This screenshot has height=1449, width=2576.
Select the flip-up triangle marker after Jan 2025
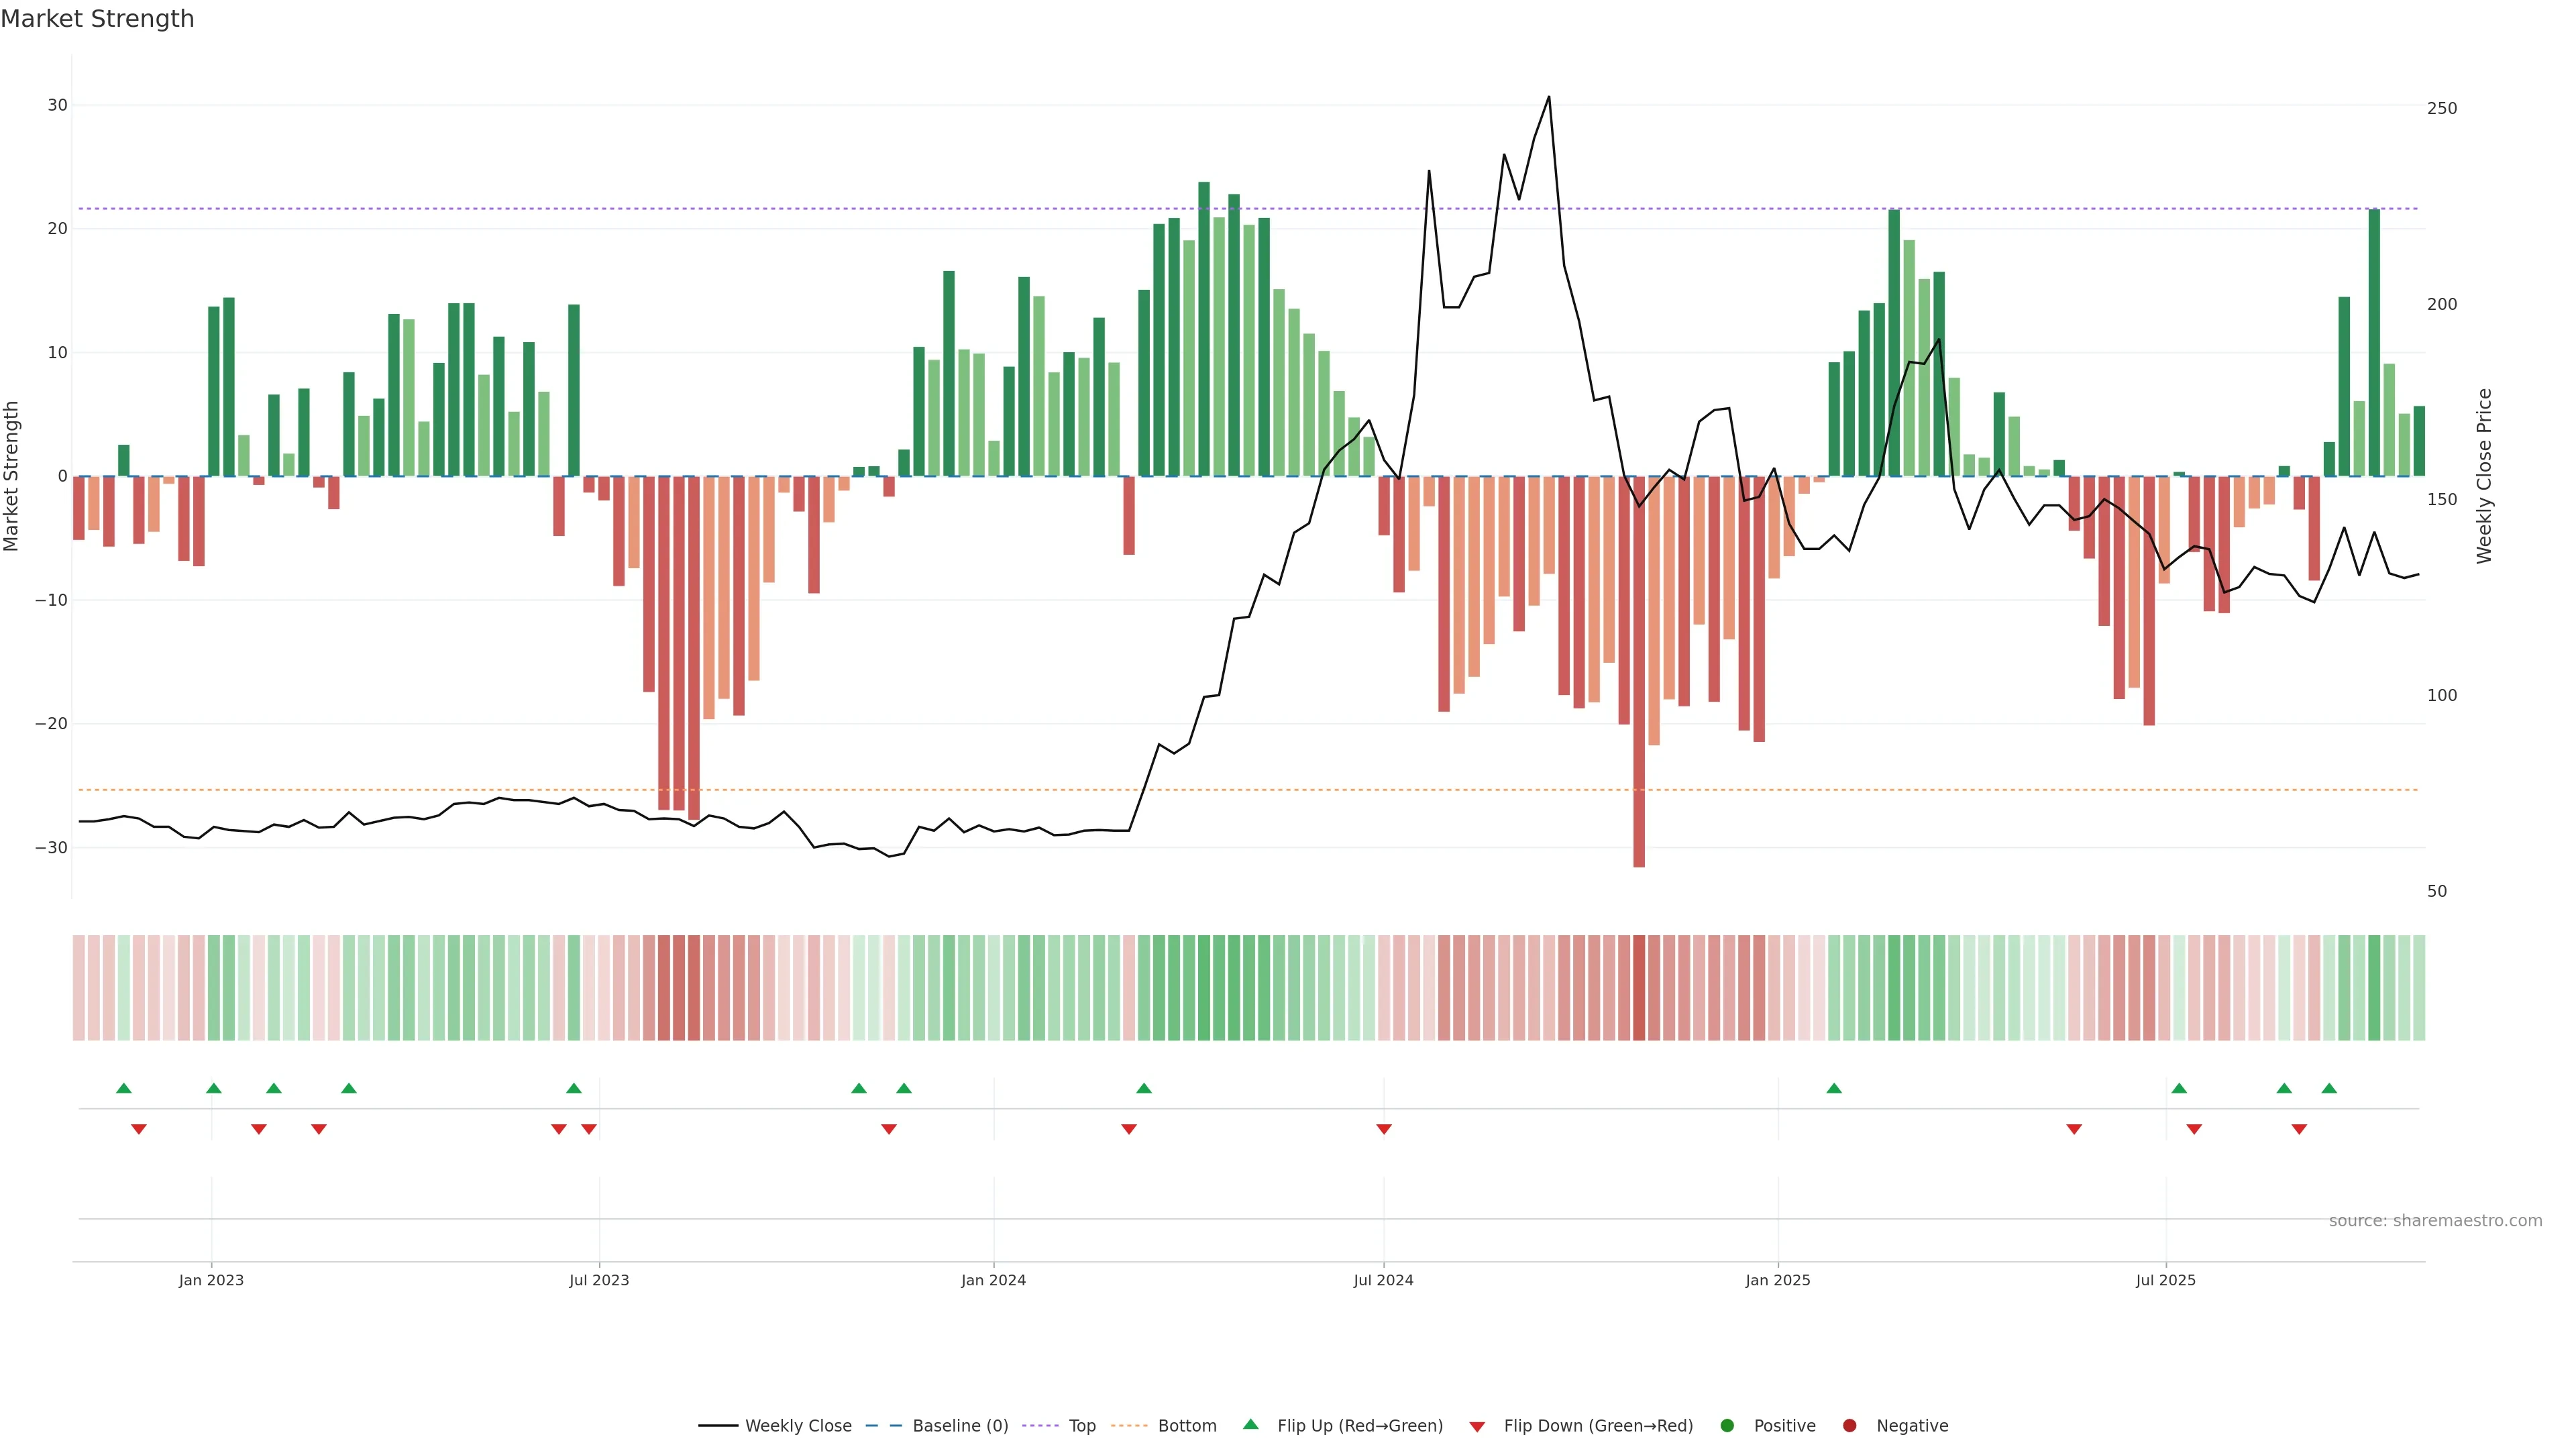pyautogui.click(x=1834, y=1088)
